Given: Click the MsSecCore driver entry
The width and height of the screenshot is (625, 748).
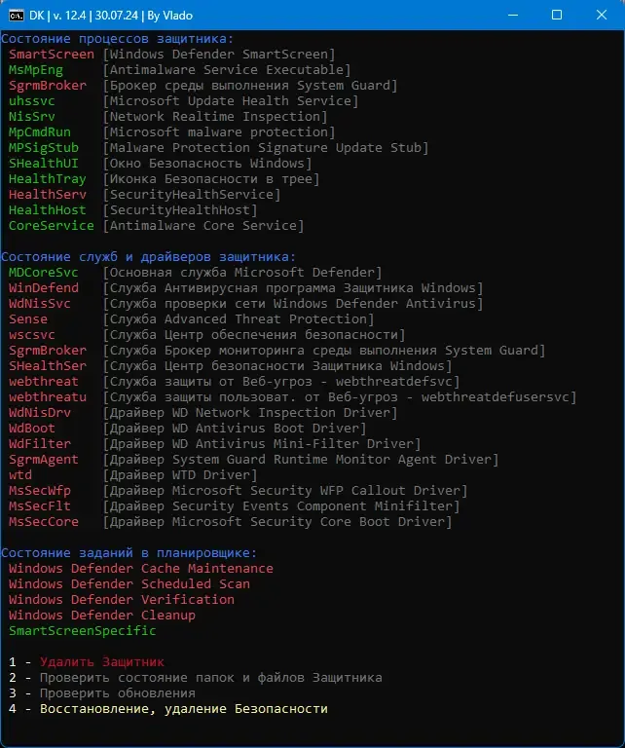Looking at the screenshot, I should pyautogui.click(x=44, y=522).
